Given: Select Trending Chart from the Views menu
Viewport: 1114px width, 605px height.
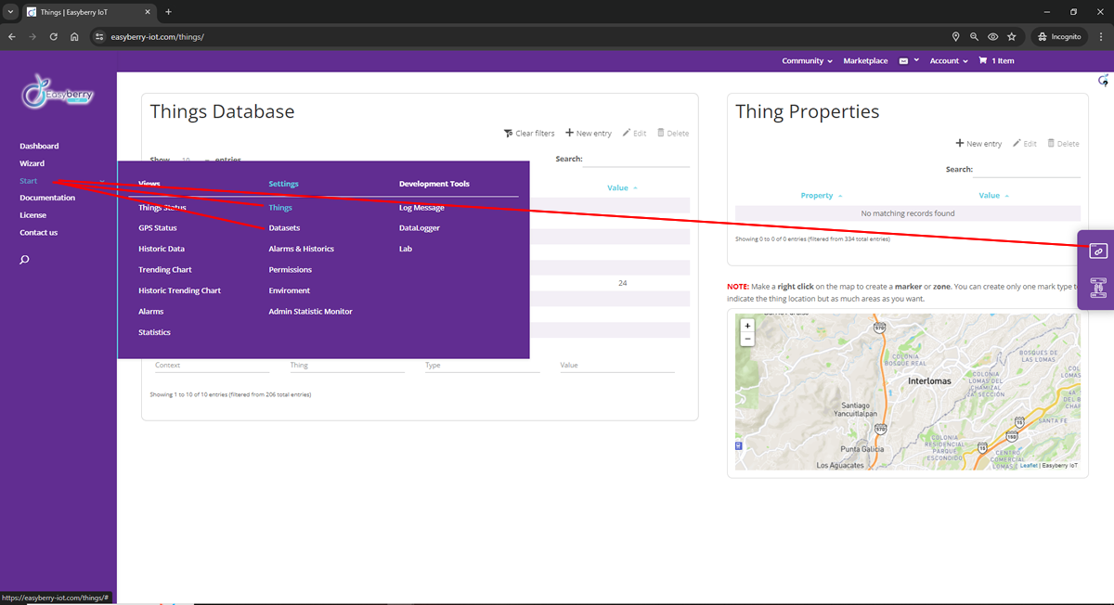Looking at the screenshot, I should [x=165, y=270].
